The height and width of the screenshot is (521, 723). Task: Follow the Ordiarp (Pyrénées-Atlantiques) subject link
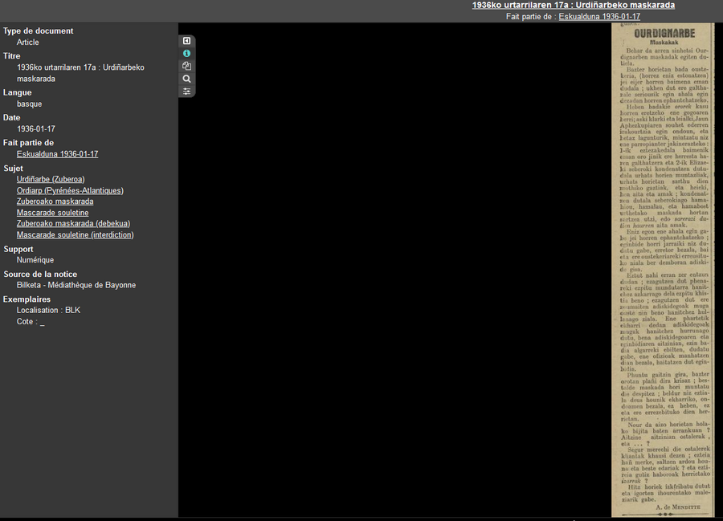(x=70, y=190)
